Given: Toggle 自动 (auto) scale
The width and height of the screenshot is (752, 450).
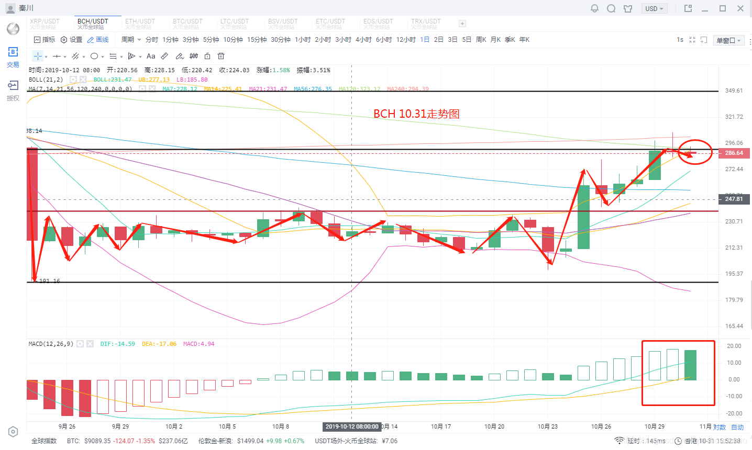Looking at the screenshot, I should pos(737,428).
